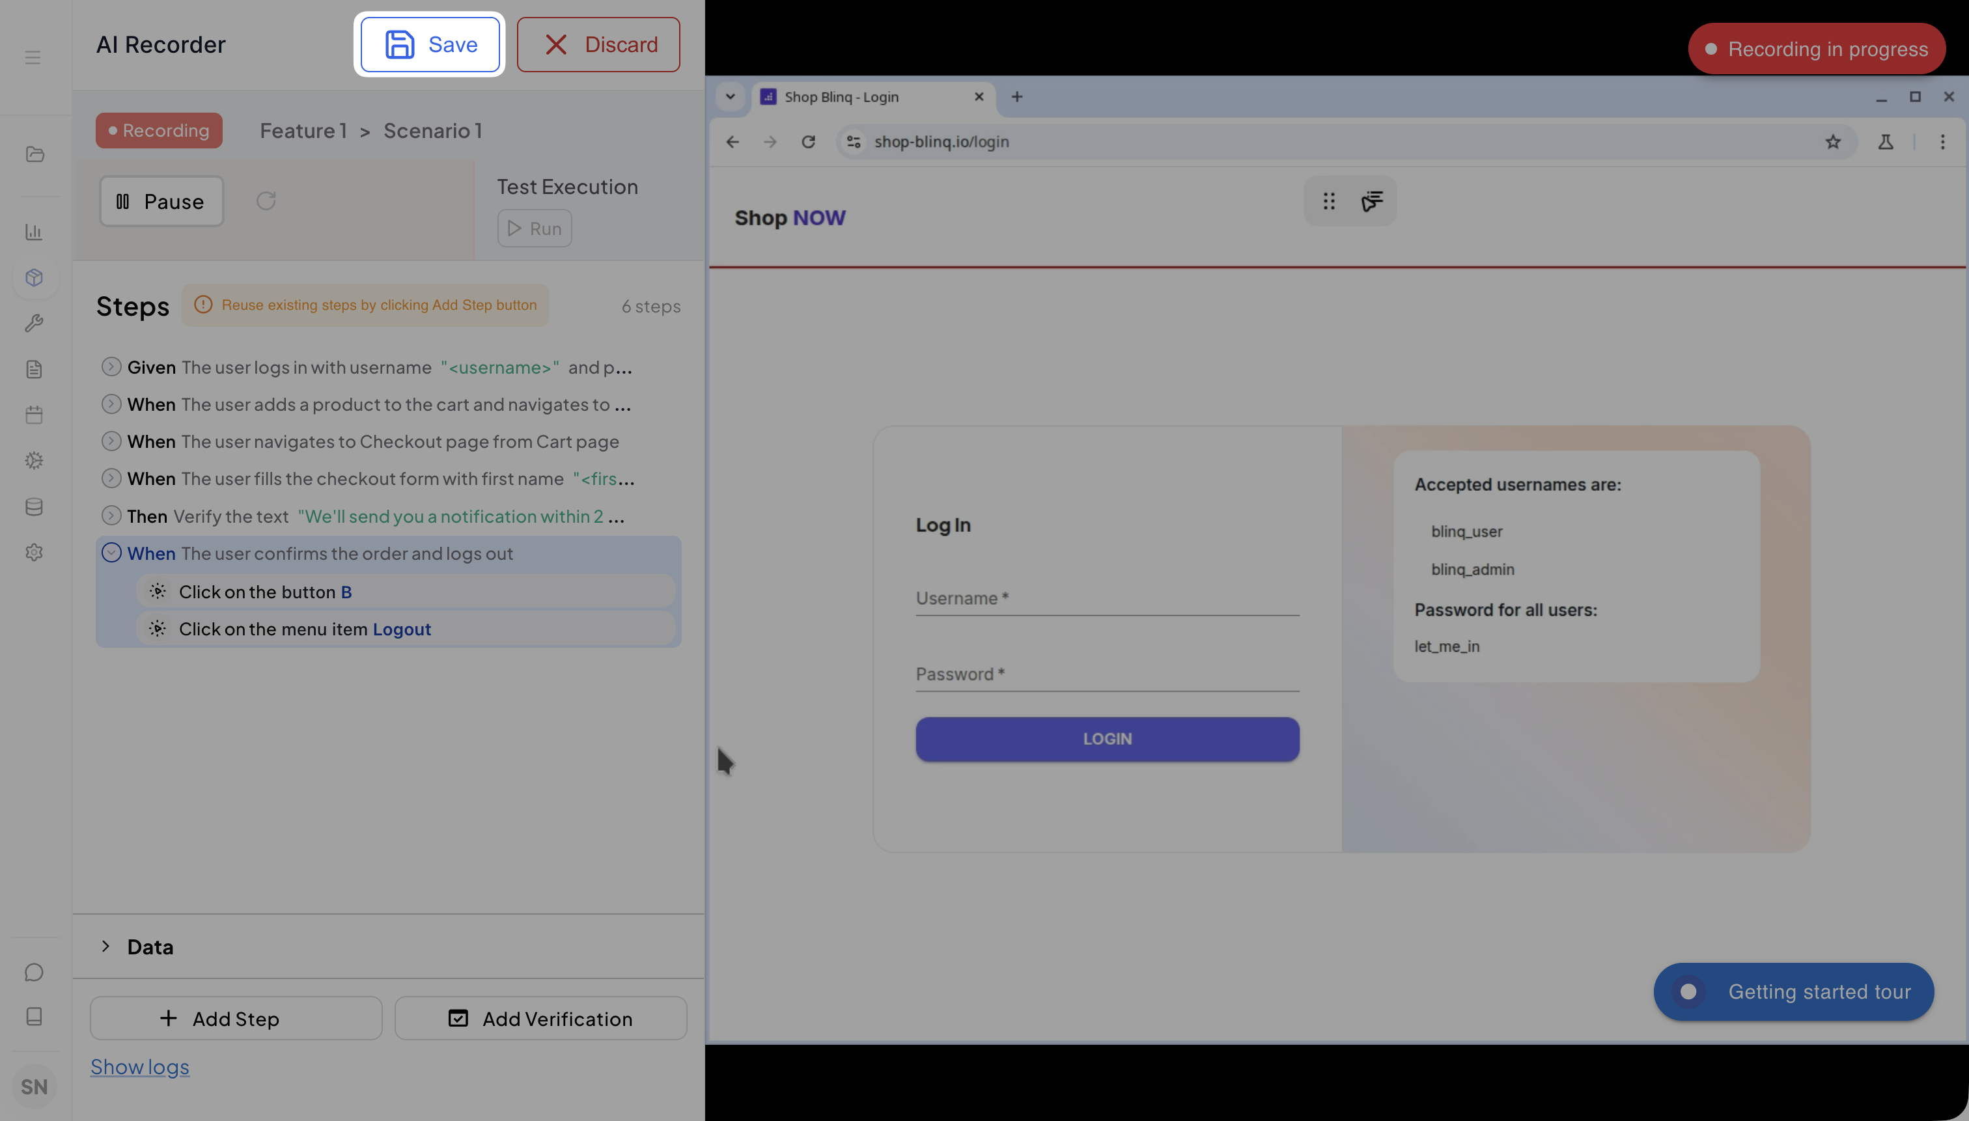Toggle the Getting started tour switch
The image size is (1969, 1121).
(1688, 991)
